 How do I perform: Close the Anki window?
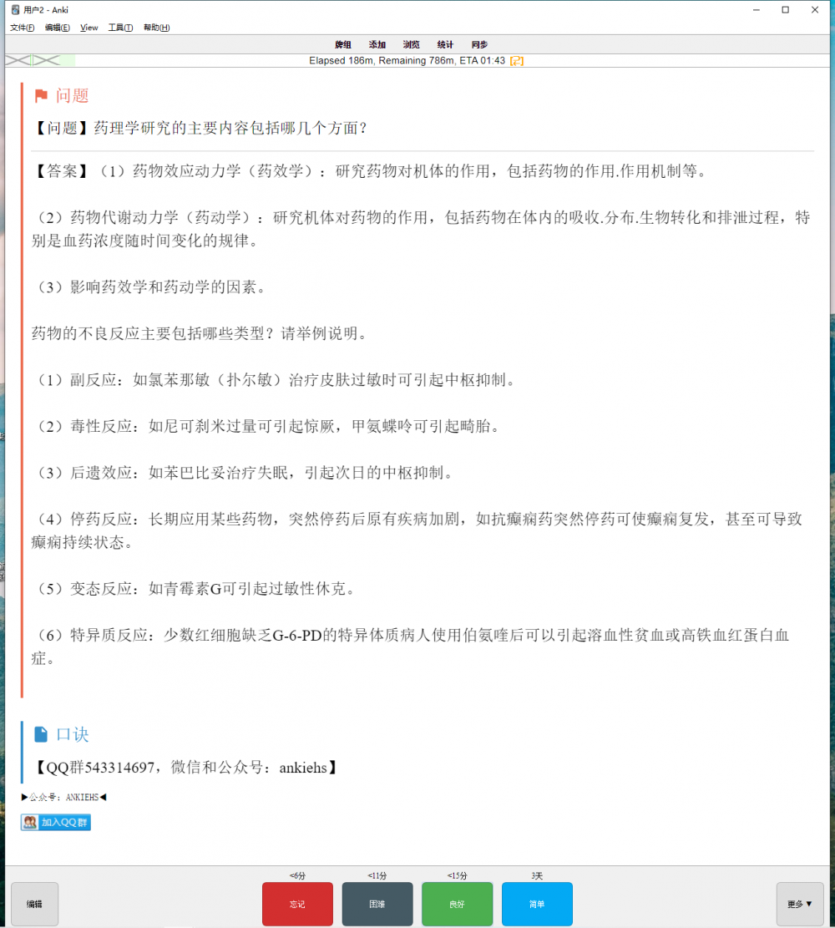(815, 9)
